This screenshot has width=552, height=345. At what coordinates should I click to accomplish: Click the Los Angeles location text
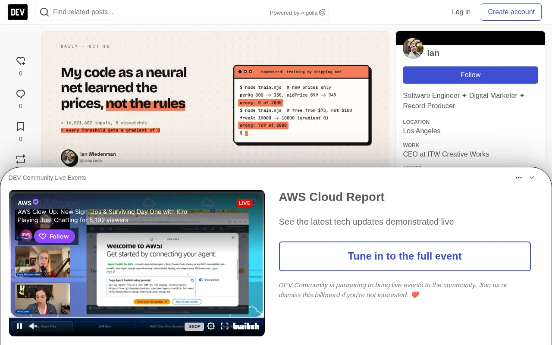pyautogui.click(x=422, y=131)
